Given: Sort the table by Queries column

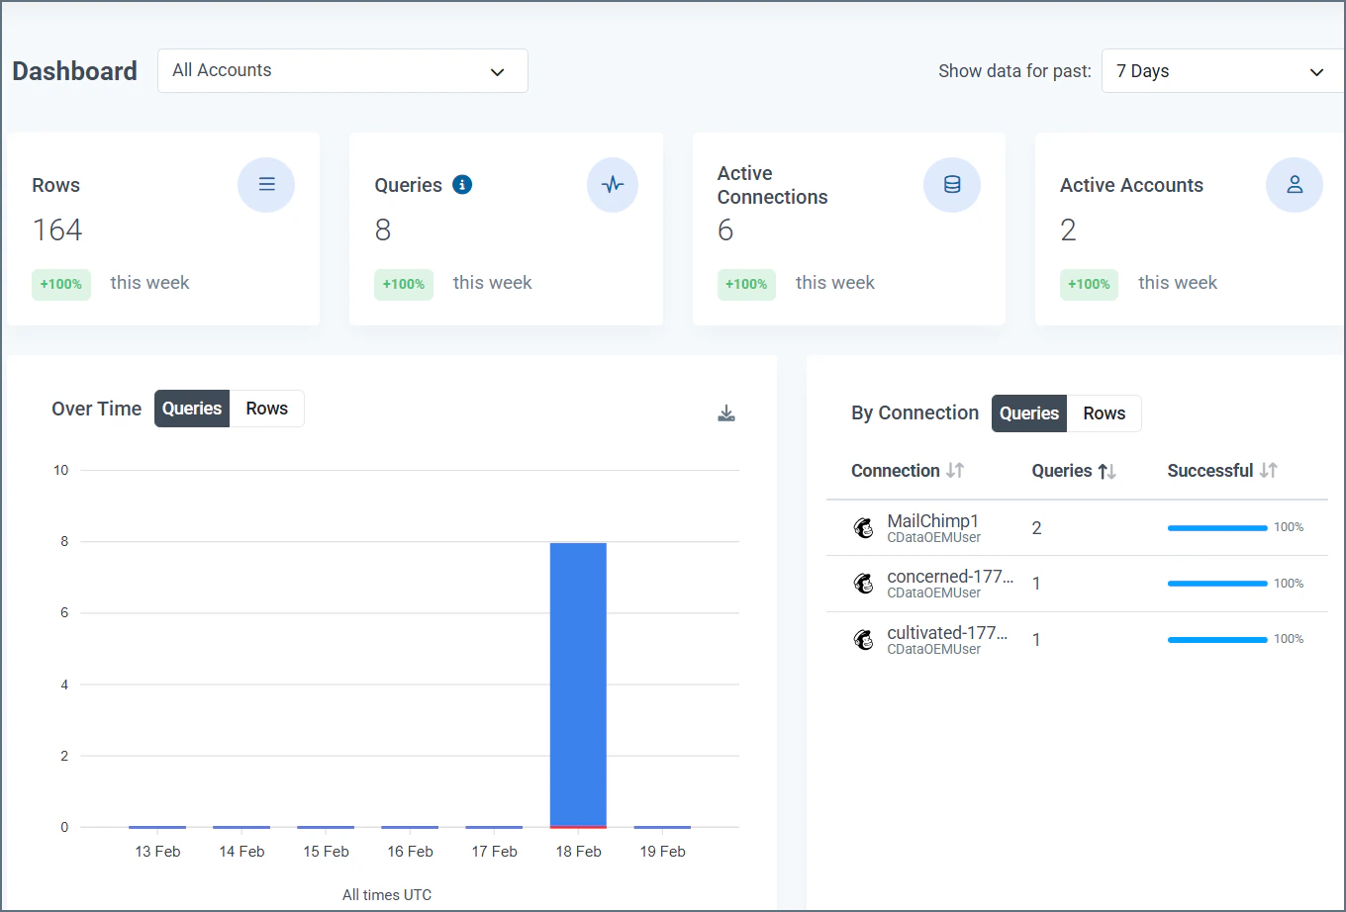Looking at the screenshot, I should click(1073, 471).
